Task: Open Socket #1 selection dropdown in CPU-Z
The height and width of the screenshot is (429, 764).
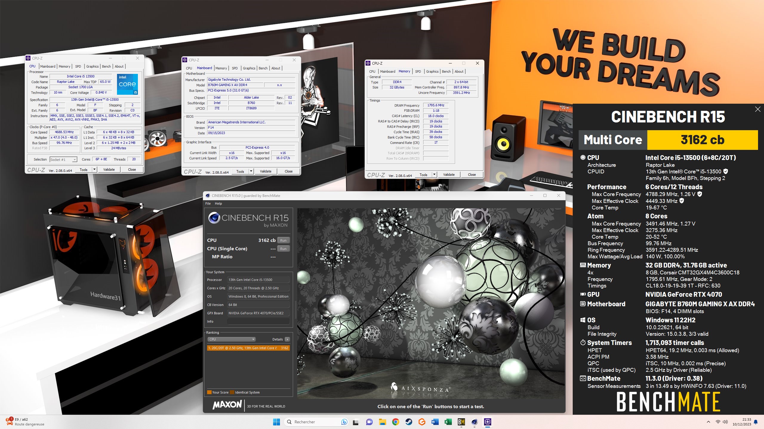Action: click(63, 160)
